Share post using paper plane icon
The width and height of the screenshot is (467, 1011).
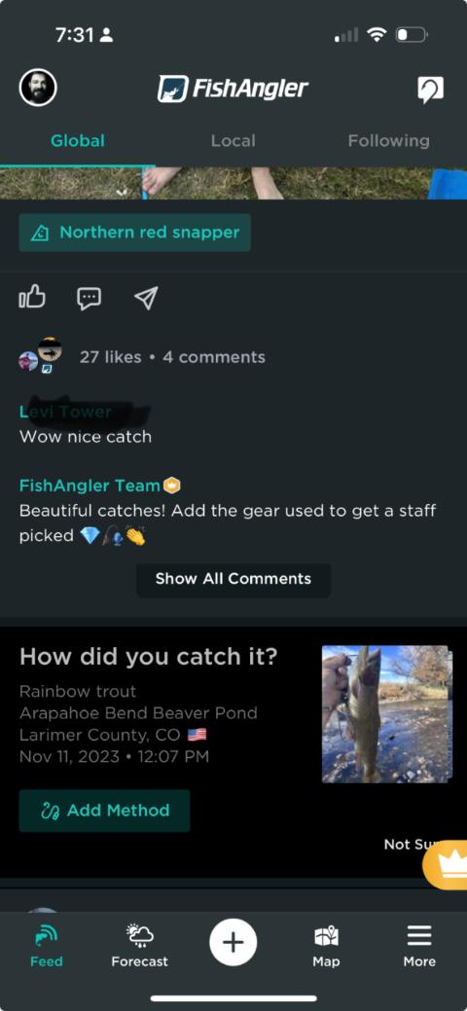(x=146, y=298)
